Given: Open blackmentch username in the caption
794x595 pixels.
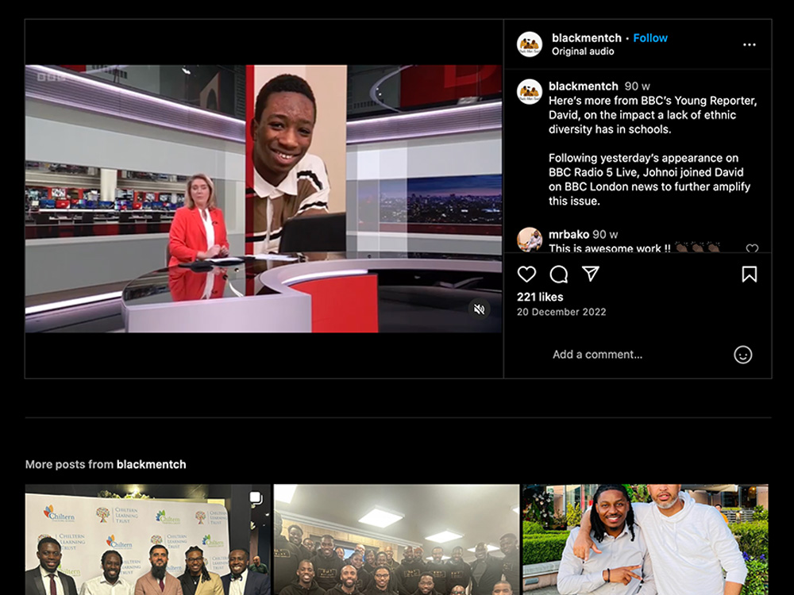Looking at the screenshot, I should tap(584, 86).
